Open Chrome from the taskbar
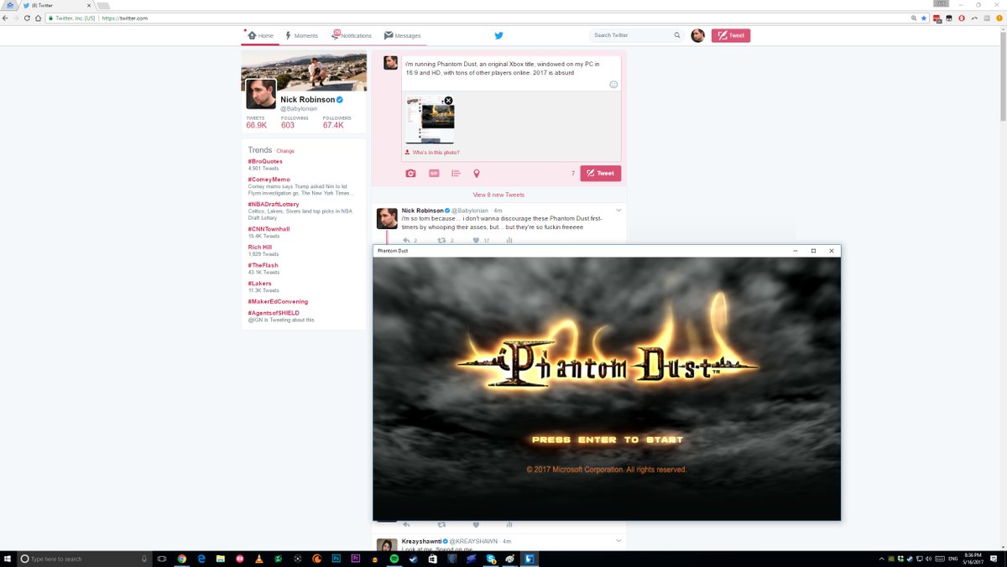The height and width of the screenshot is (567, 1007). (x=182, y=559)
